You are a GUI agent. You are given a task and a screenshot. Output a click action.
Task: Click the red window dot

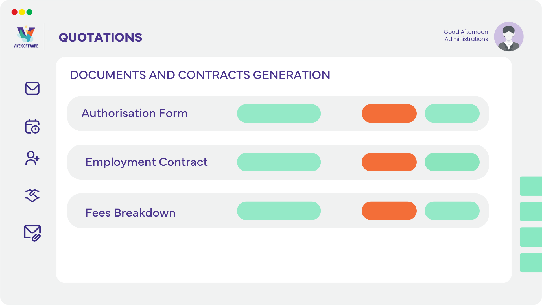click(14, 12)
